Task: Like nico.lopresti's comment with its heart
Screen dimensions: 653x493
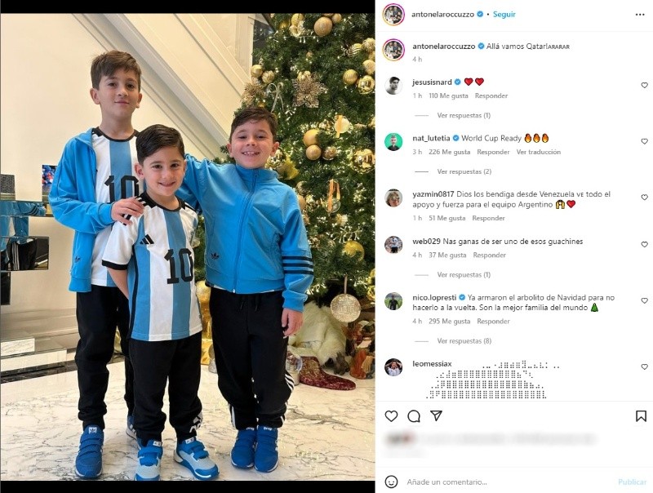Action: pyautogui.click(x=644, y=300)
